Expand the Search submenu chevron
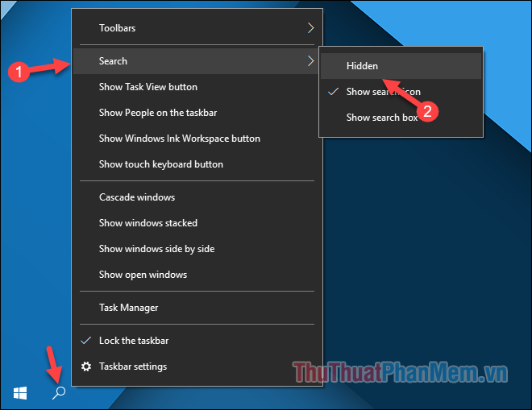Image resolution: width=532 pixels, height=410 pixels. 310,61
